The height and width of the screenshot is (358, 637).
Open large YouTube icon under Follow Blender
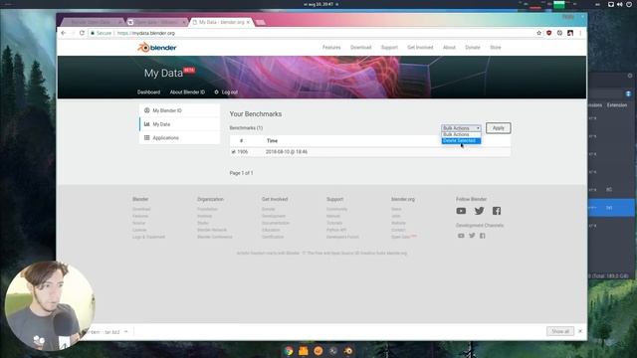point(461,211)
